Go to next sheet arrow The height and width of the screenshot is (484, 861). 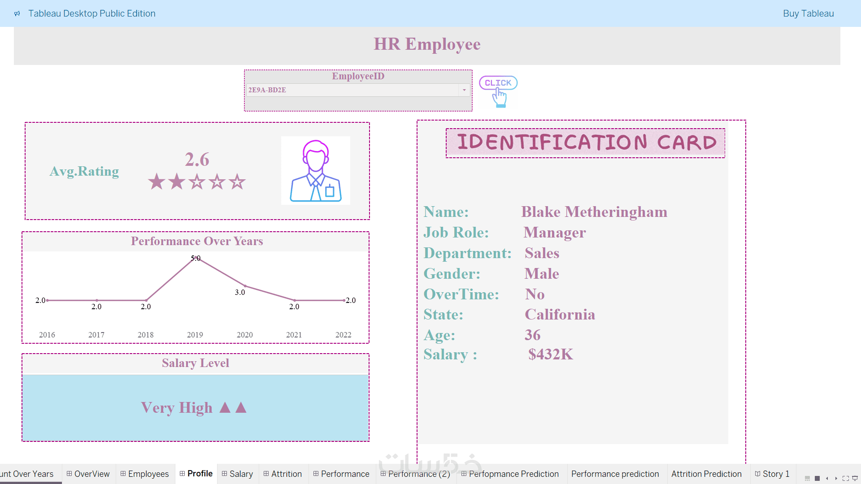[836, 478]
